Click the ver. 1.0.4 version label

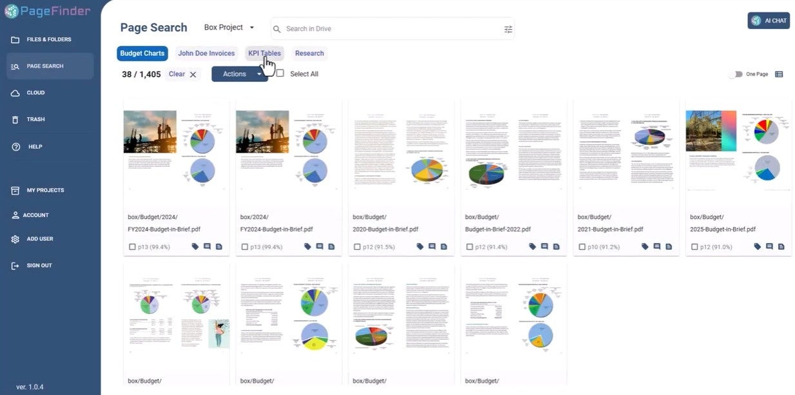tap(30, 387)
